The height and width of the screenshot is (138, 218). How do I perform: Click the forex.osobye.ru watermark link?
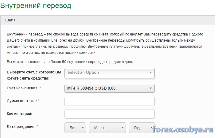click(183, 129)
